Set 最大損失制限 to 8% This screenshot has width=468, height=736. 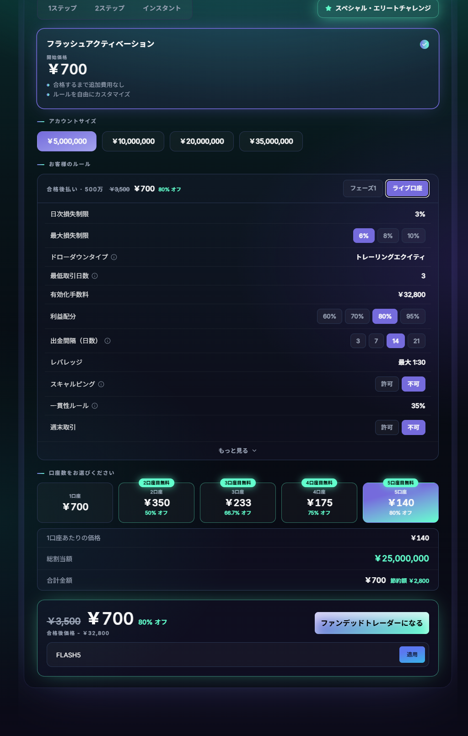(388, 236)
